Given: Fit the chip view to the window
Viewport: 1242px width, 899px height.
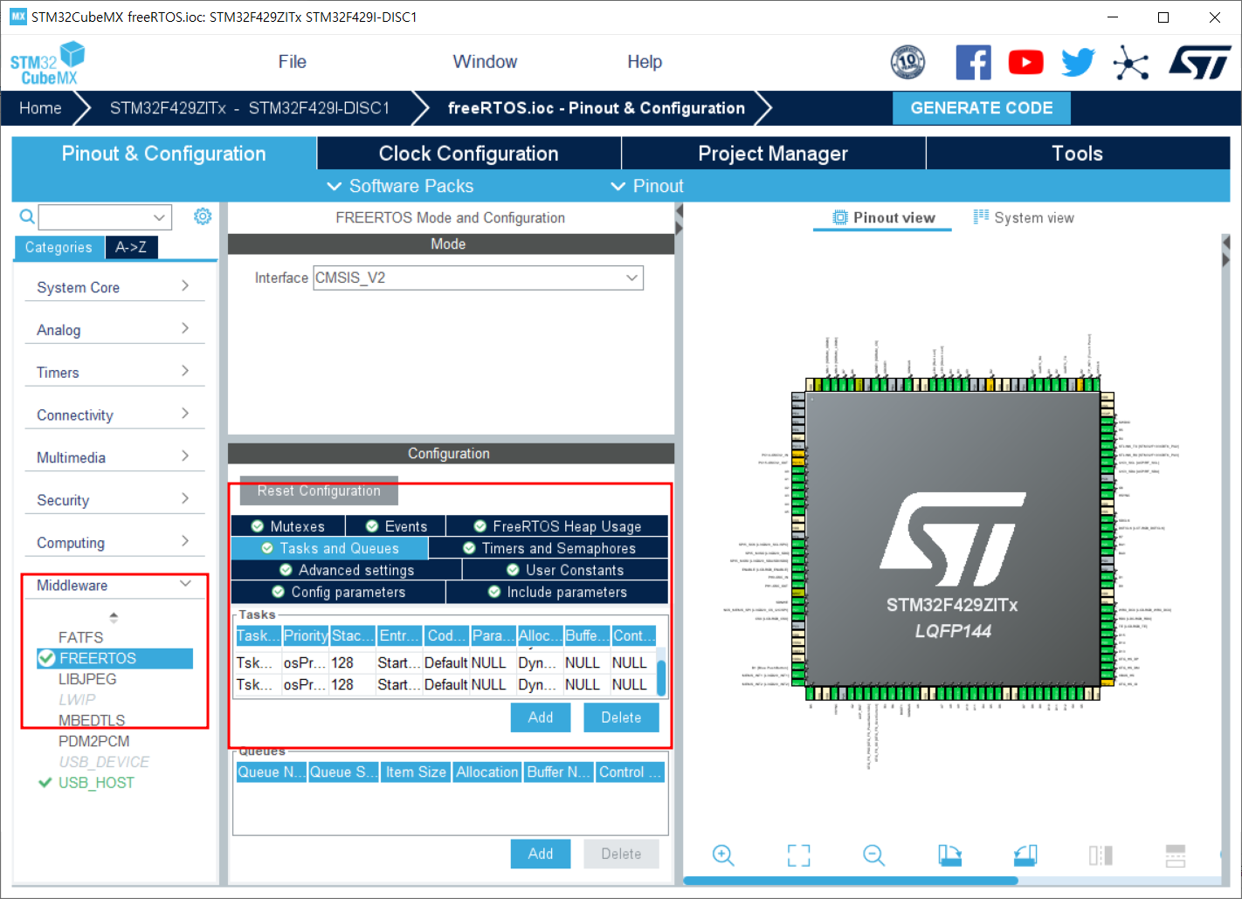Looking at the screenshot, I should 798,855.
